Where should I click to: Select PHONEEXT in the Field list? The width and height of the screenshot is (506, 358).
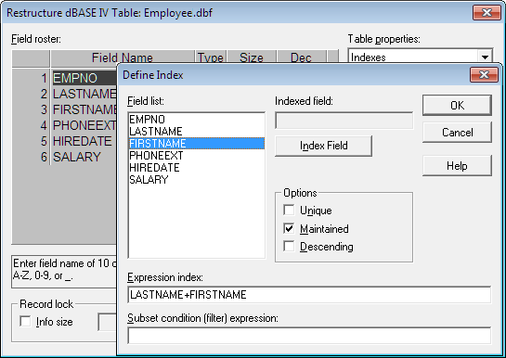pos(197,155)
